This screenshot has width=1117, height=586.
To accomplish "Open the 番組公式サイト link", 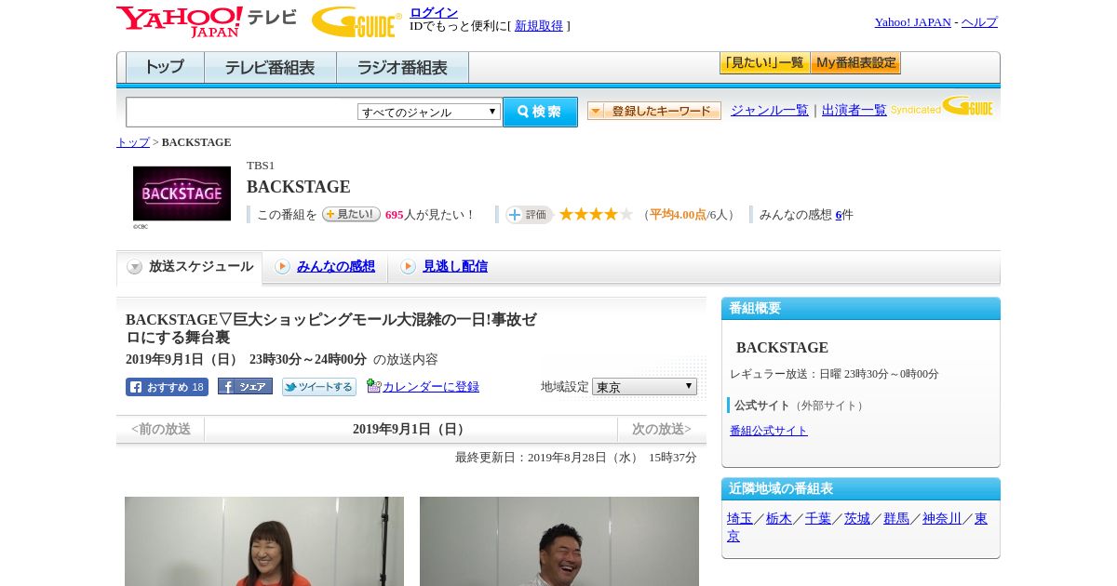I will pyautogui.click(x=769, y=431).
